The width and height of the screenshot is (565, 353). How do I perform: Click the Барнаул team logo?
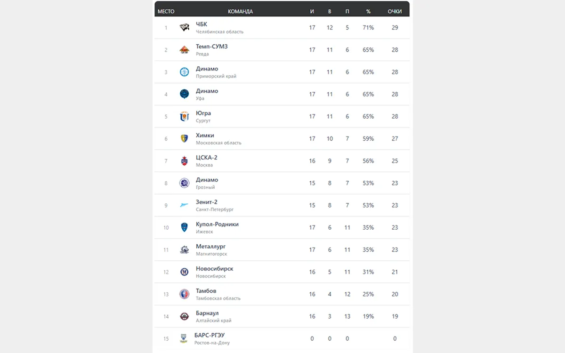[x=185, y=316]
